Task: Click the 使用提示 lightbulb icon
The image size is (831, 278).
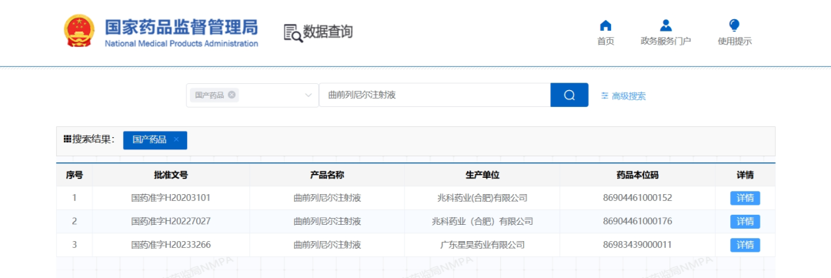Action: click(734, 25)
